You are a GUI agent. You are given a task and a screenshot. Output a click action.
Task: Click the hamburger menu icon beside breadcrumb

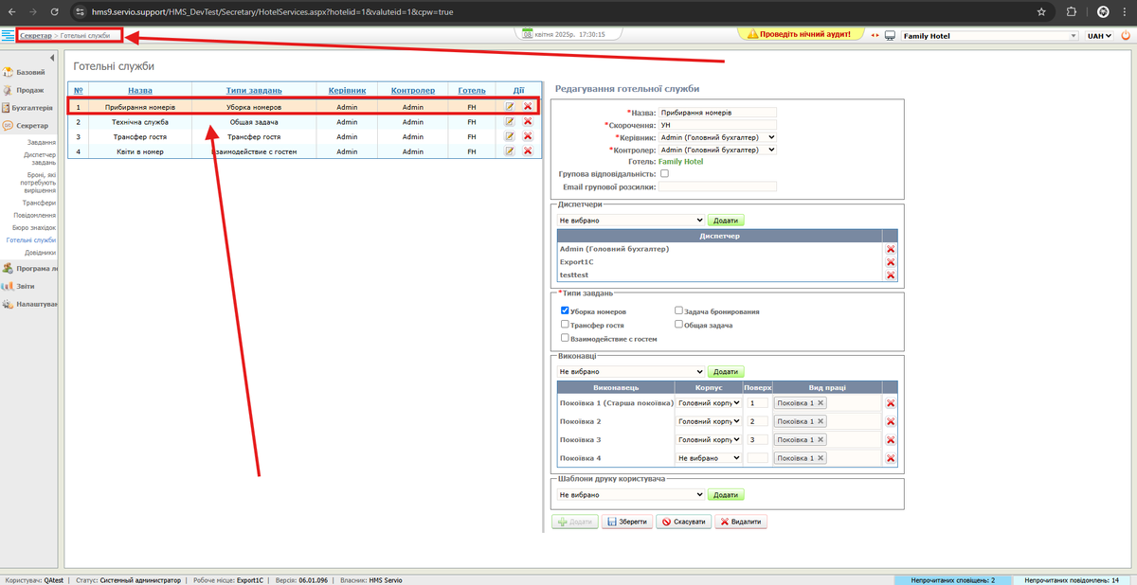click(8, 35)
